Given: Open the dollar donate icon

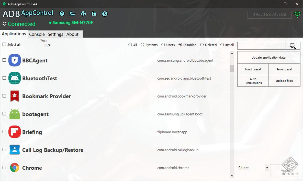Looking at the screenshot, I should click(105, 14).
